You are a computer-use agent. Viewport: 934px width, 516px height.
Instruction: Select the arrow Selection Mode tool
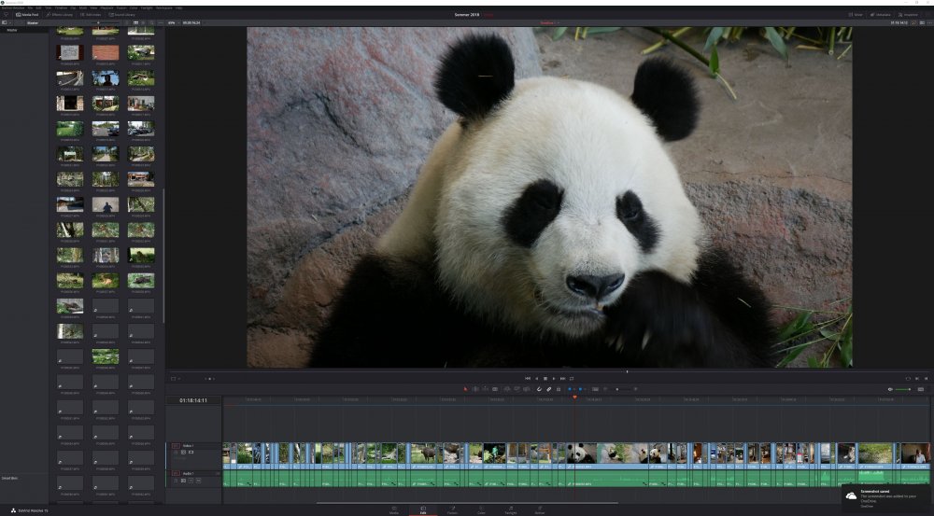[466, 389]
